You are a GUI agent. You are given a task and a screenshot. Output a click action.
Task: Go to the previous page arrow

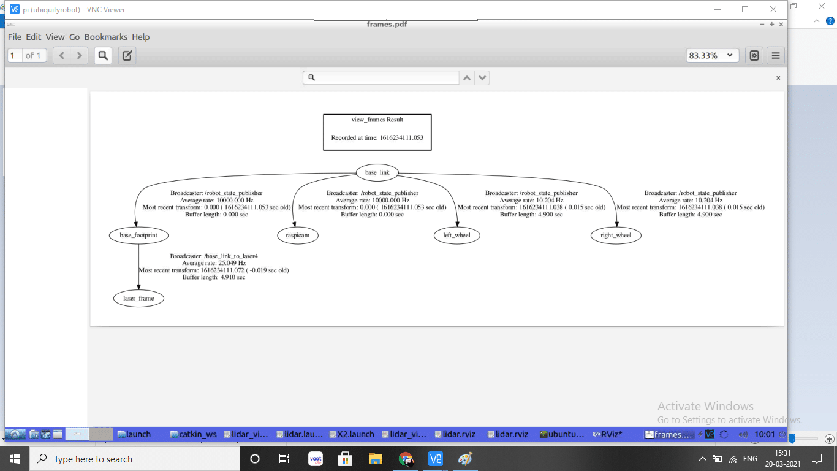point(62,56)
